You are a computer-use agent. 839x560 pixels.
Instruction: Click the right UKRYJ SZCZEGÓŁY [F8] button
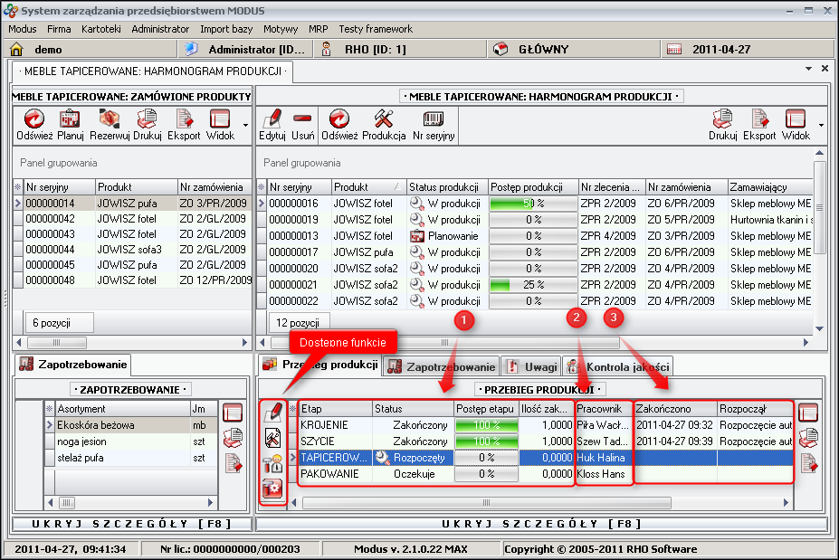tap(541, 524)
